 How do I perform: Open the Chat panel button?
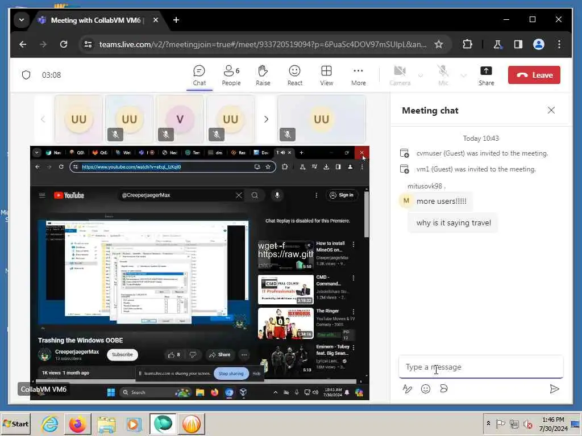(x=199, y=76)
